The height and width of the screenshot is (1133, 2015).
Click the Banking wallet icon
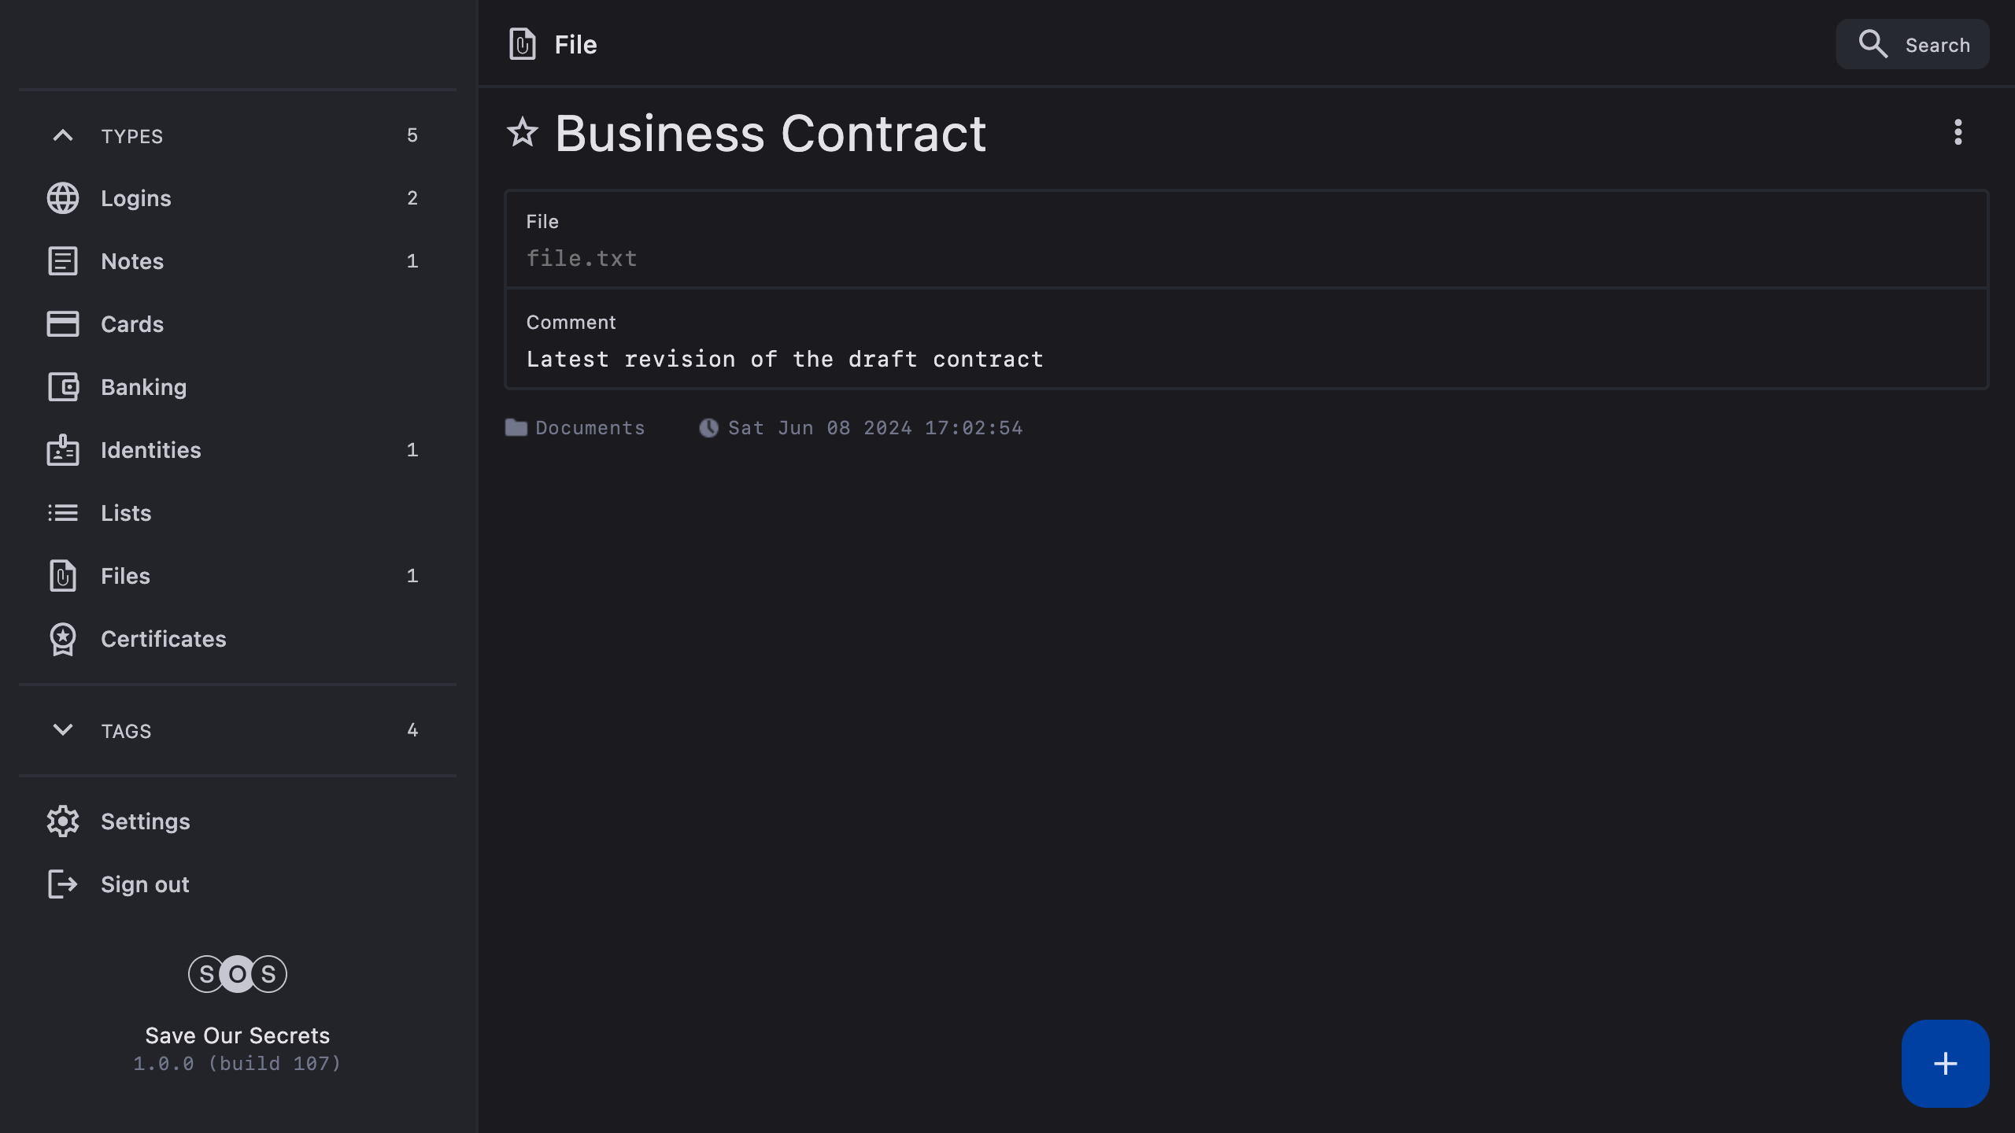click(63, 387)
